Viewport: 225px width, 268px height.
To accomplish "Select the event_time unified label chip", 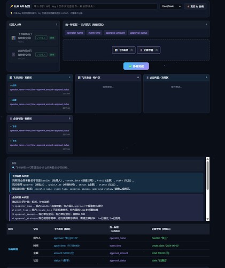I will [x=95, y=33].
